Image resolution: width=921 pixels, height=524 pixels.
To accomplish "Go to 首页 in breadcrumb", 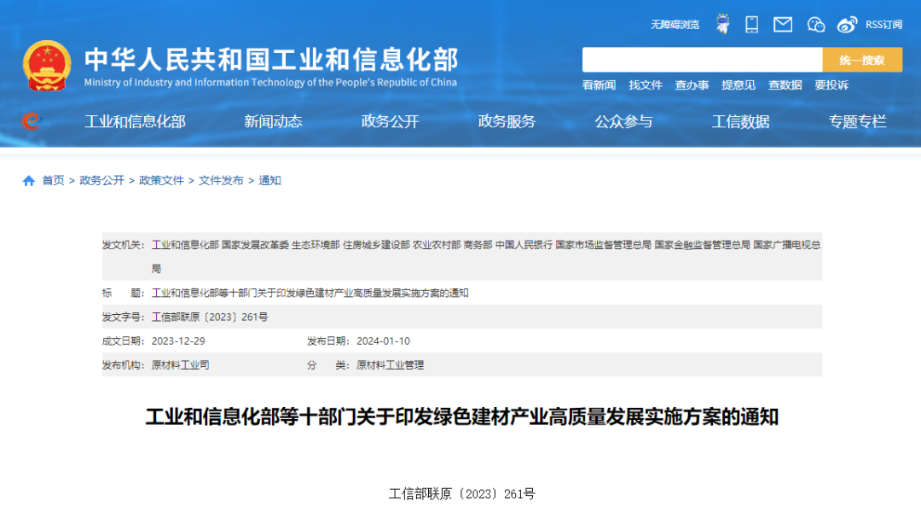I will click(54, 181).
